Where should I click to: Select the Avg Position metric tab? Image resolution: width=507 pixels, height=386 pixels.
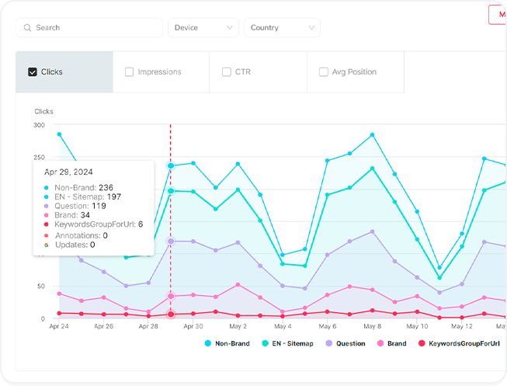click(x=354, y=72)
